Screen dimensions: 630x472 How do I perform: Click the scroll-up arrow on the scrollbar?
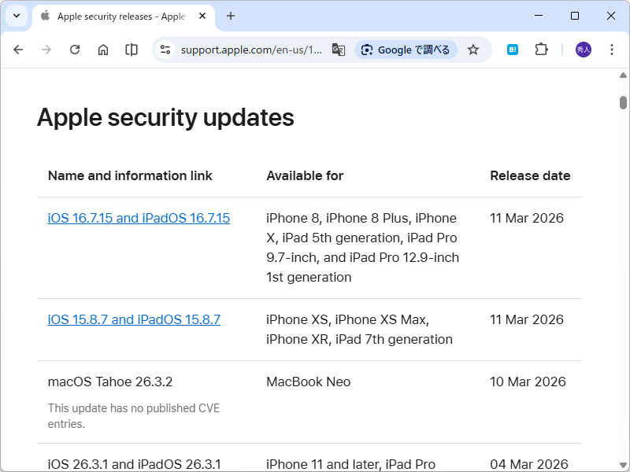point(622,76)
